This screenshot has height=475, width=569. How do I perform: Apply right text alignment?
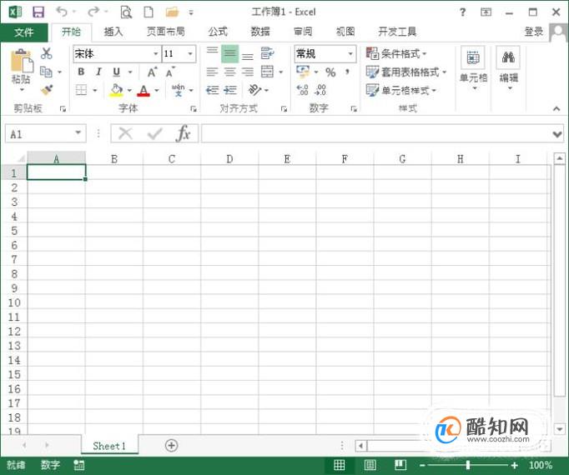(248, 72)
